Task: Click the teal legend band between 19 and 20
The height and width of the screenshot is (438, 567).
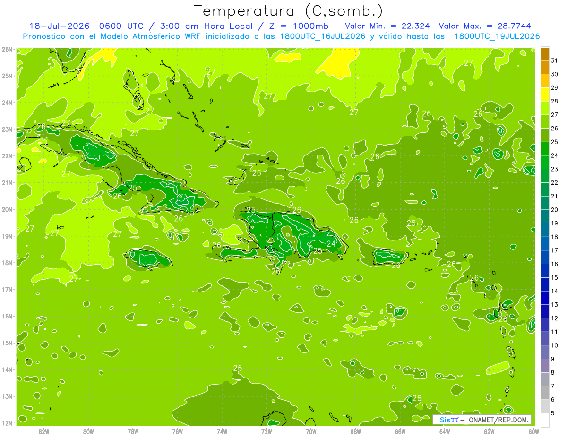Action: (545, 216)
